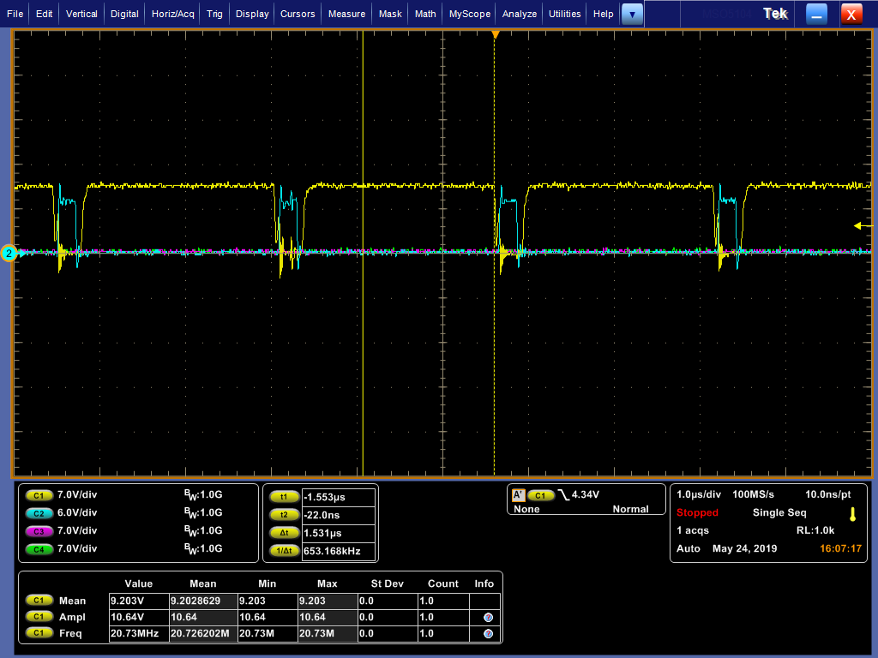The width and height of the screenshot is (878, 658).
Task: Open the info icon in the Freq row
Action: pos(488,634)
